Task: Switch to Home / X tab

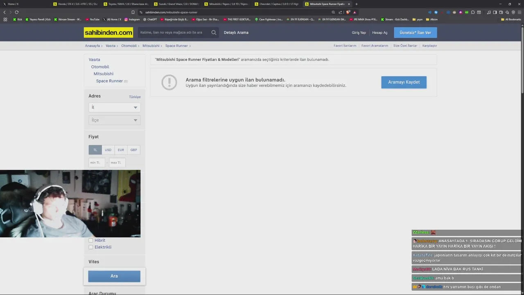Action: point(25,4)
